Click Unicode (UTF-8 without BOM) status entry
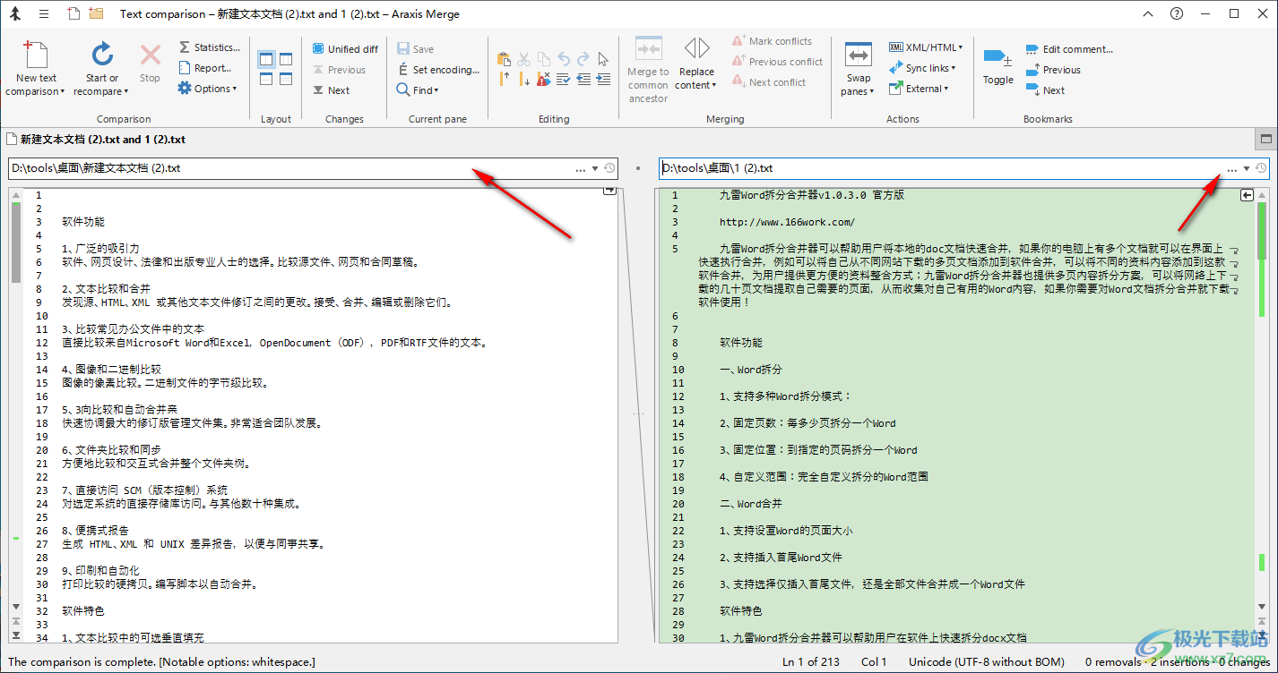The image size is (1278, 673). click(987, 662)
